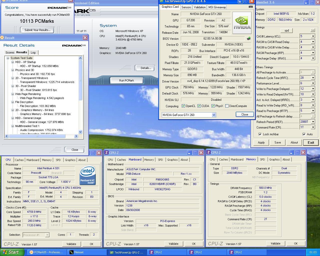The width and height of the screenshot is (320, 256).
Task: Toggle the Auto checkbox in MemSet
Action: [304, 134]
